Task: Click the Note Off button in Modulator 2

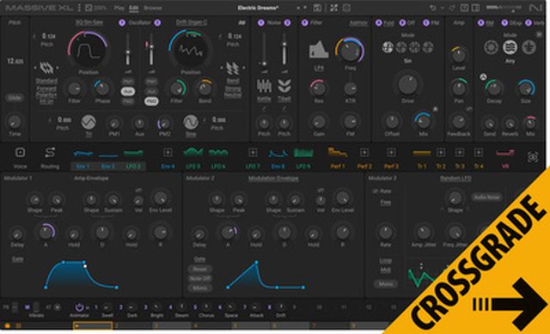Action: (200, 279)
